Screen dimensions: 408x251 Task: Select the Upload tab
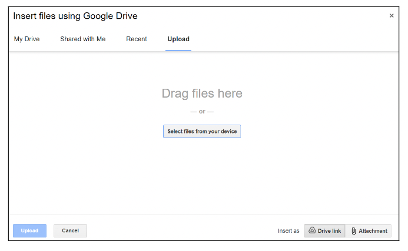[x=178, y=39]
